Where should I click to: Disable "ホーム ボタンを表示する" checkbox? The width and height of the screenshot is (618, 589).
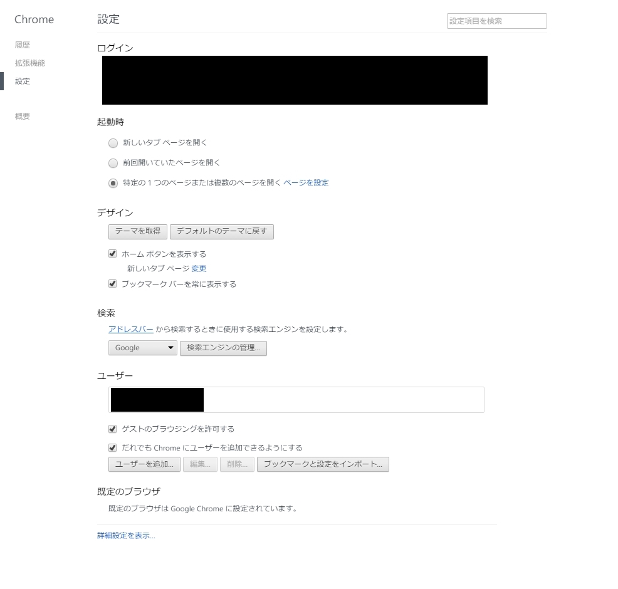point(112,254)
